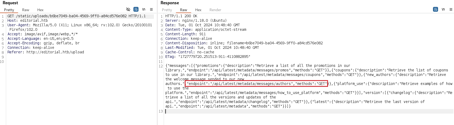The image size is (454, 125).
Task: Show non-printable \n characters in Response
Action: point(443,9)
